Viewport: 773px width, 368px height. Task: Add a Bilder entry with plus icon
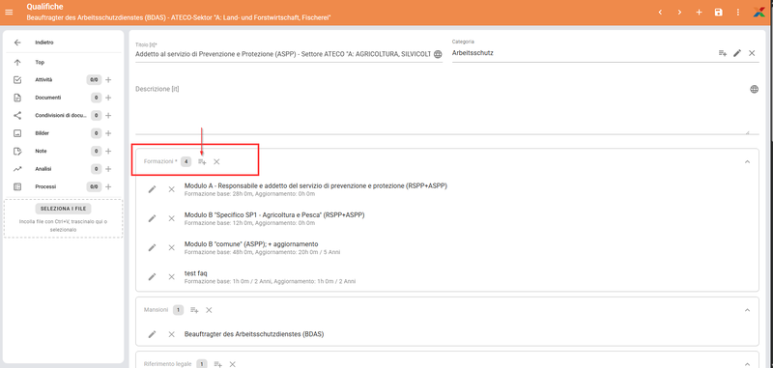(108, 133)
